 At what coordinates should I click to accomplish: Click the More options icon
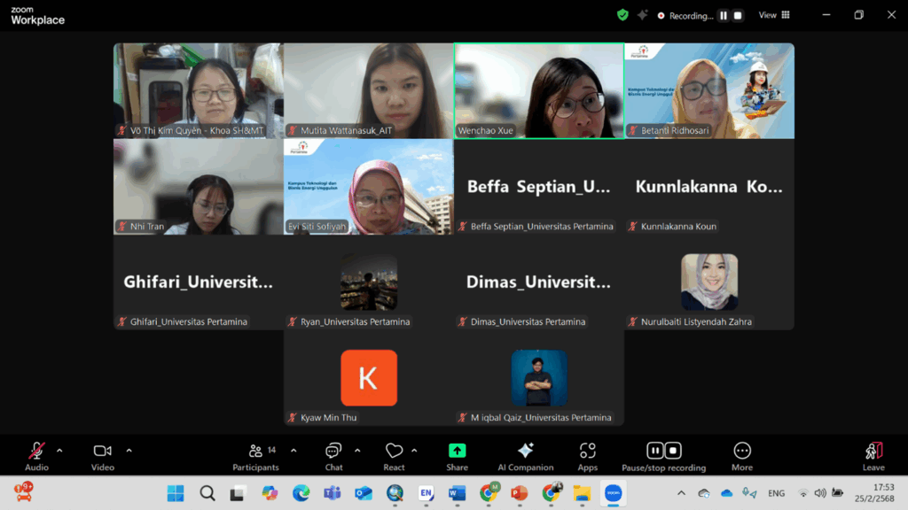[x=742, y=452]
